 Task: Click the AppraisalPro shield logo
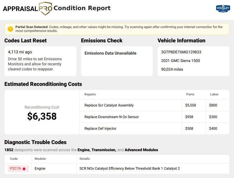click(x=45, y=8)
